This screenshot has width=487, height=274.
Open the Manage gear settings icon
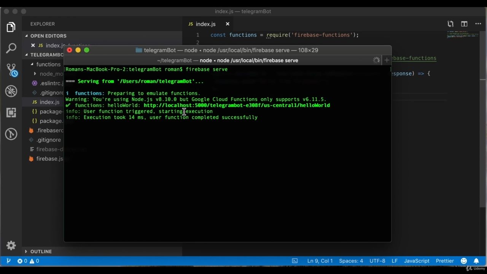tap(11, 245)
